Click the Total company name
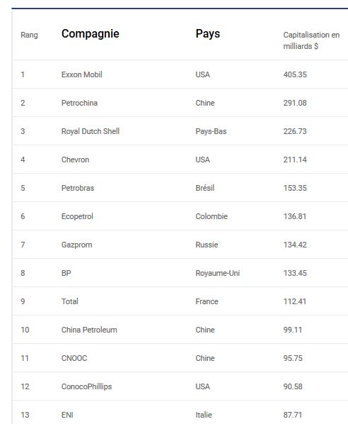 [69, 301]
